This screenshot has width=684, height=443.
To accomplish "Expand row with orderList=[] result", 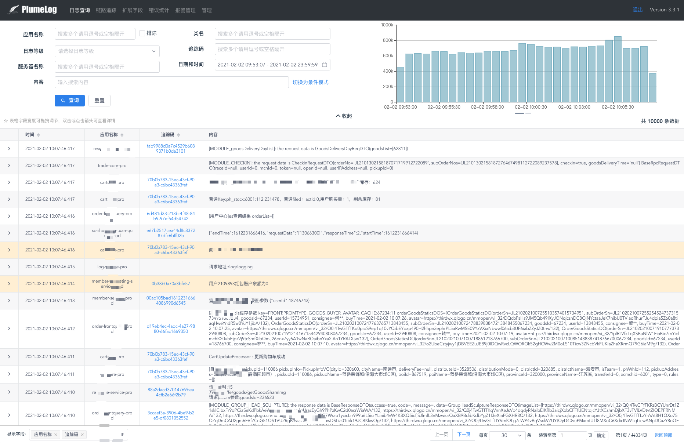I will (9, 216).
